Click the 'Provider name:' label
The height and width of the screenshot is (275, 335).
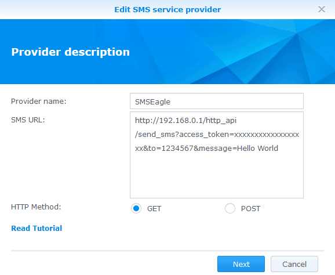point(39,102)
